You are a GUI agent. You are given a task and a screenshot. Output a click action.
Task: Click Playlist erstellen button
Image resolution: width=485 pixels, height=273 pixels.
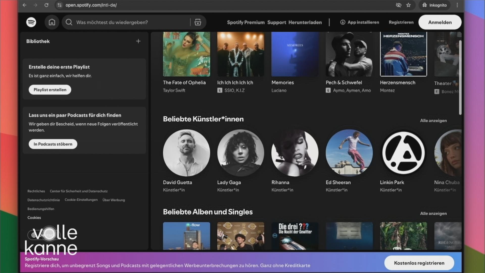click(50, 90)
